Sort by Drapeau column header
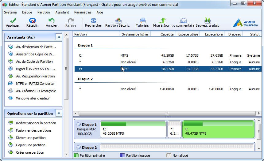This screenshot has height=161, width=264. 234,34
